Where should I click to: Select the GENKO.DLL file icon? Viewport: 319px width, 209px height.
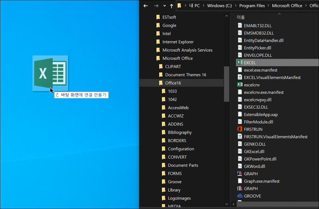[240, 144]
